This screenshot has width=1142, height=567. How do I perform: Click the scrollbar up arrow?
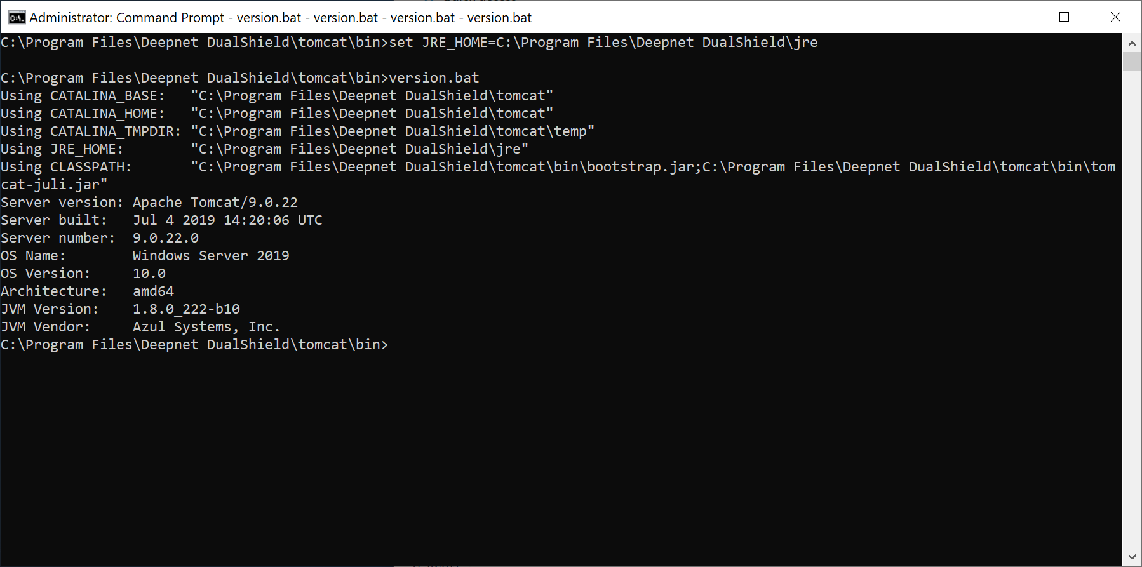[x=1132, y=44]
